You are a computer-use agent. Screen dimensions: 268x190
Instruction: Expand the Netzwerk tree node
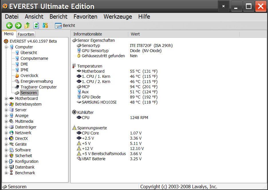coord(6,133)
